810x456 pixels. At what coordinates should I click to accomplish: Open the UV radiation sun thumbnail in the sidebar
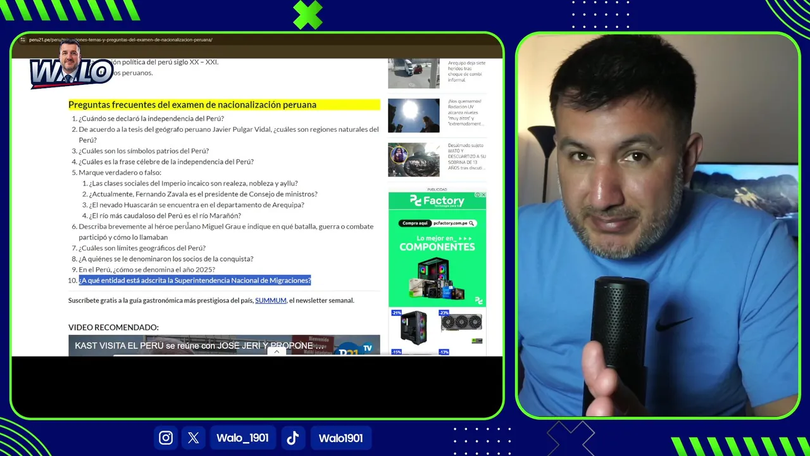click(x=413, y=115)
